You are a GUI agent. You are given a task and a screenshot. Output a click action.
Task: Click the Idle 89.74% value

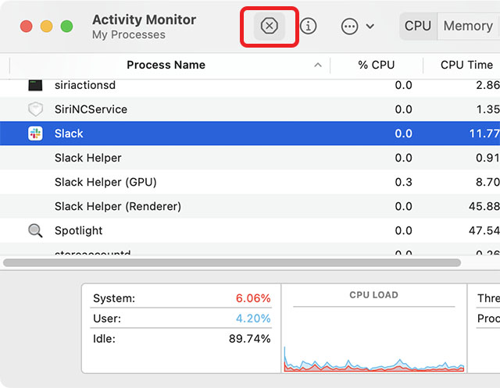250,338
